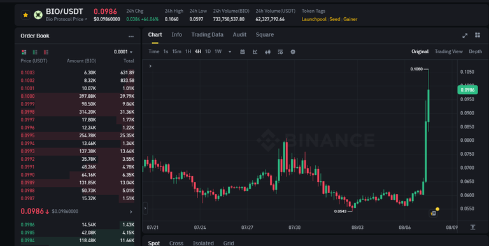Select the 0.0985 buy order price
The image size is (489, 246).
pos(28,233)
